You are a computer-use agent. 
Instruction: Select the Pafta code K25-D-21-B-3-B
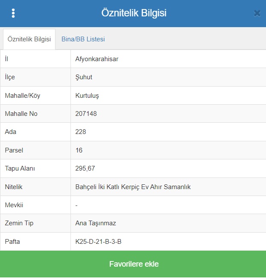[x=98, y=242]
